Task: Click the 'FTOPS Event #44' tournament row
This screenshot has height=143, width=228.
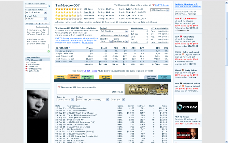Action: point(111,120)
